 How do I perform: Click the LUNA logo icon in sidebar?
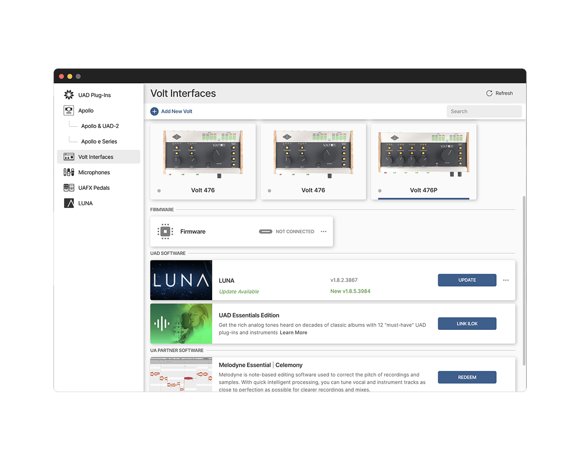(x=69, y=203)
